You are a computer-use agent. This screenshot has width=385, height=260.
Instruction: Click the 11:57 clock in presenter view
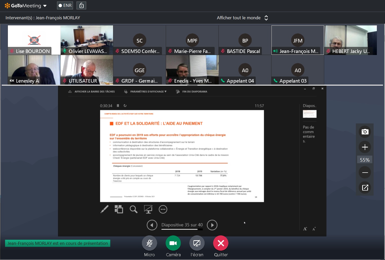click(x=259, y=106)
